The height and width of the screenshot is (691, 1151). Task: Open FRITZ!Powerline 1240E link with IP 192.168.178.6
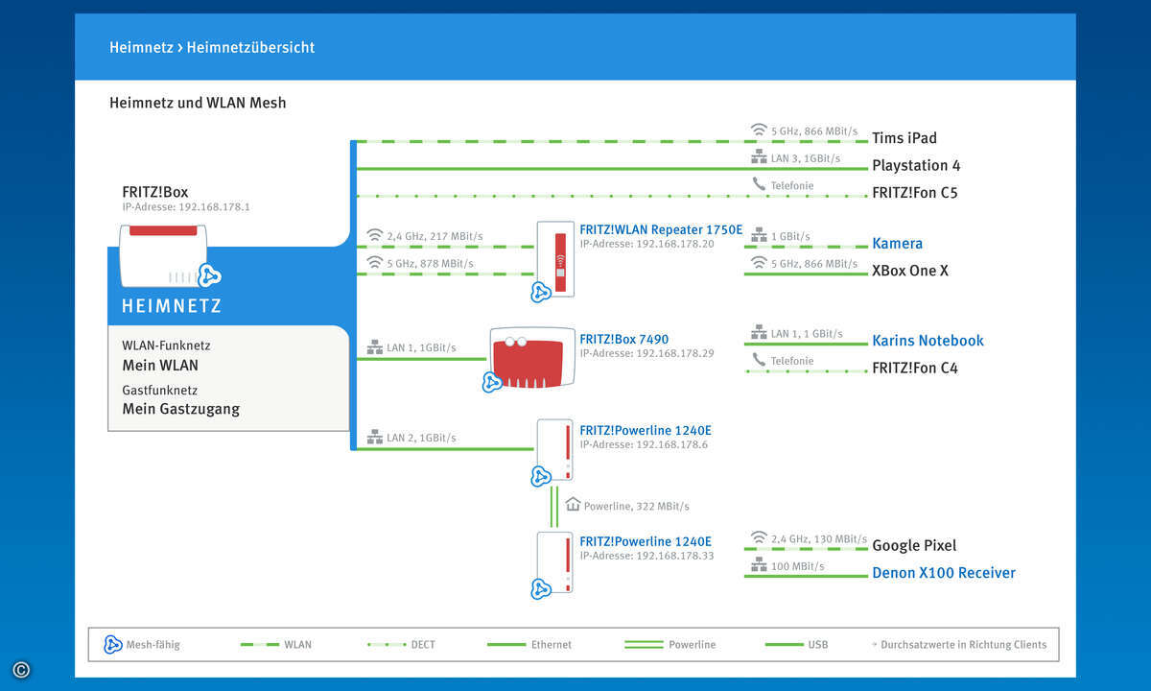click(x=646, y=431)
